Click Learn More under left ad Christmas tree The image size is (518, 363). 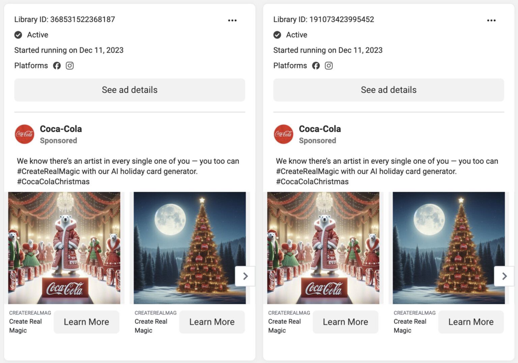[212, 322]
